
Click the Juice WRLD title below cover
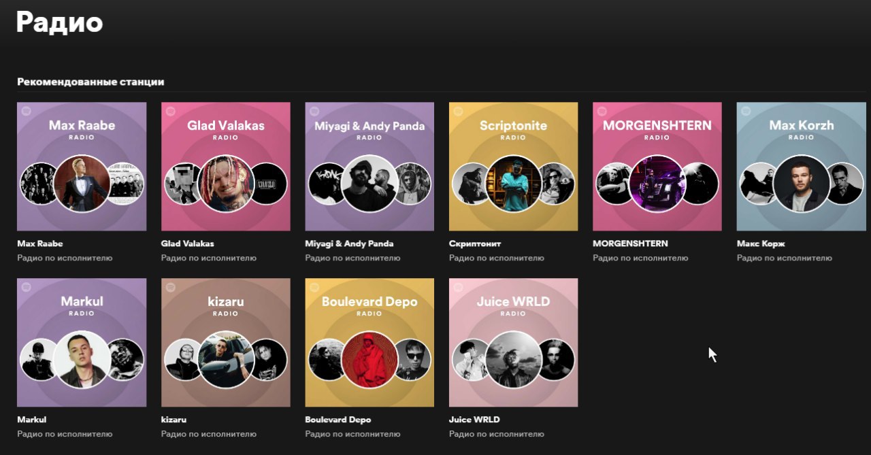click(x=474, y=420)
